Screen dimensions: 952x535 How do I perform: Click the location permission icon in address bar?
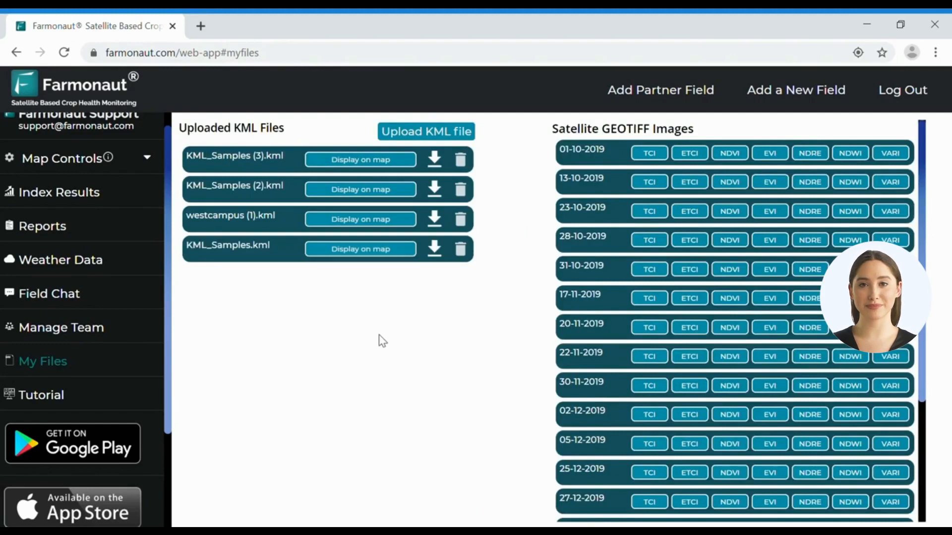pyautogui.click(x=858, y=53)
